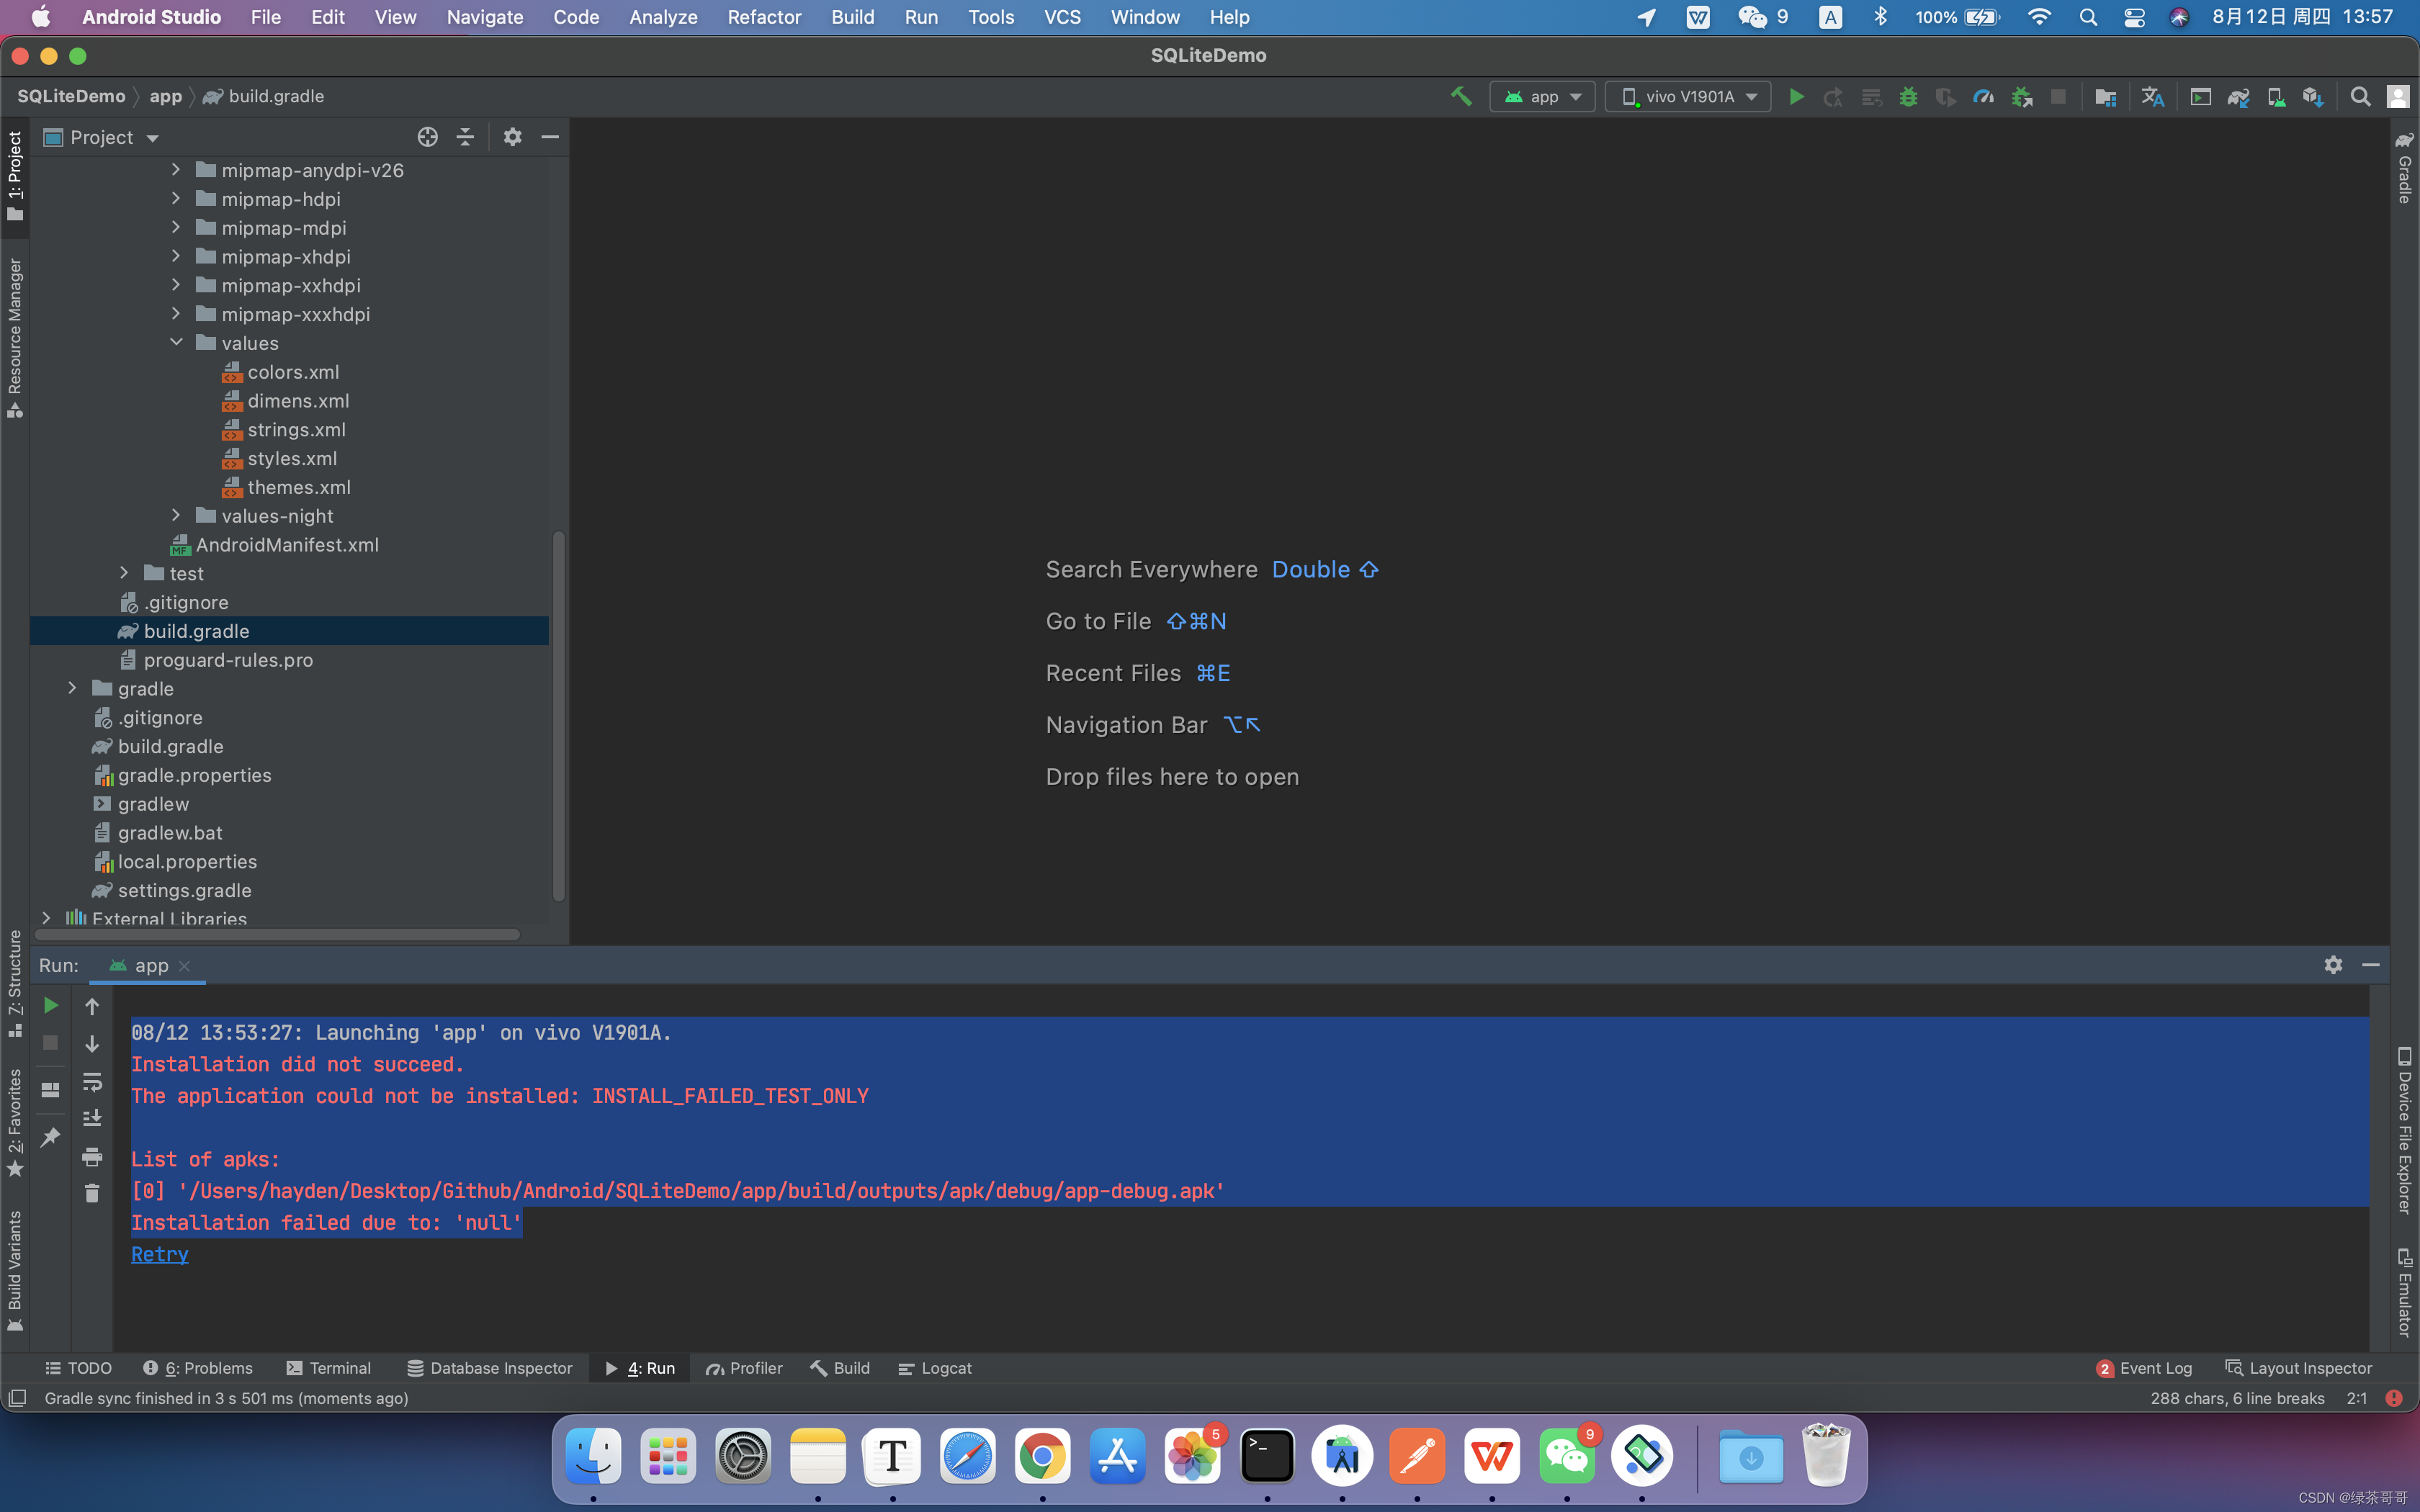2420x1512 pixels.
Task: Open the Refactor menu
Action: pyautogui.click(x=764, y=17)
